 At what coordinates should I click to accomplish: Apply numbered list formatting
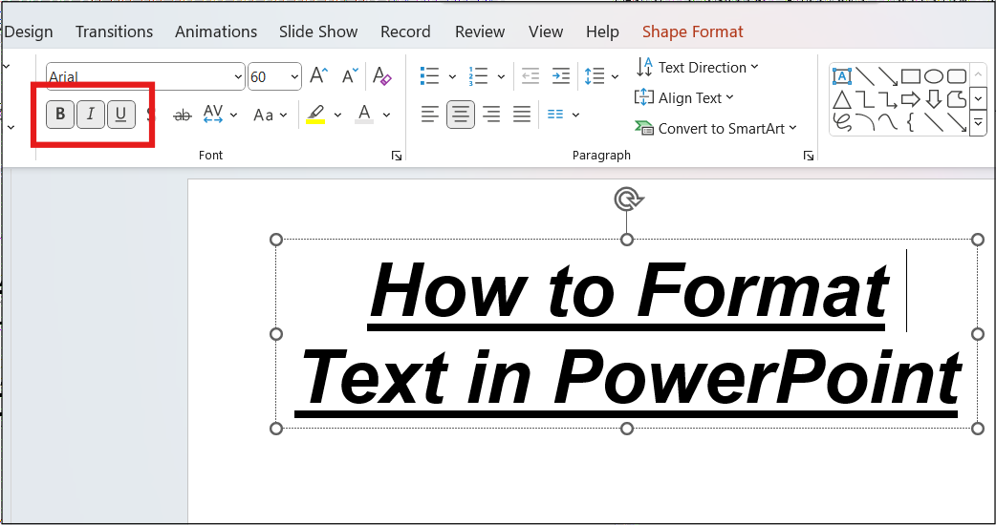point(478,76)
